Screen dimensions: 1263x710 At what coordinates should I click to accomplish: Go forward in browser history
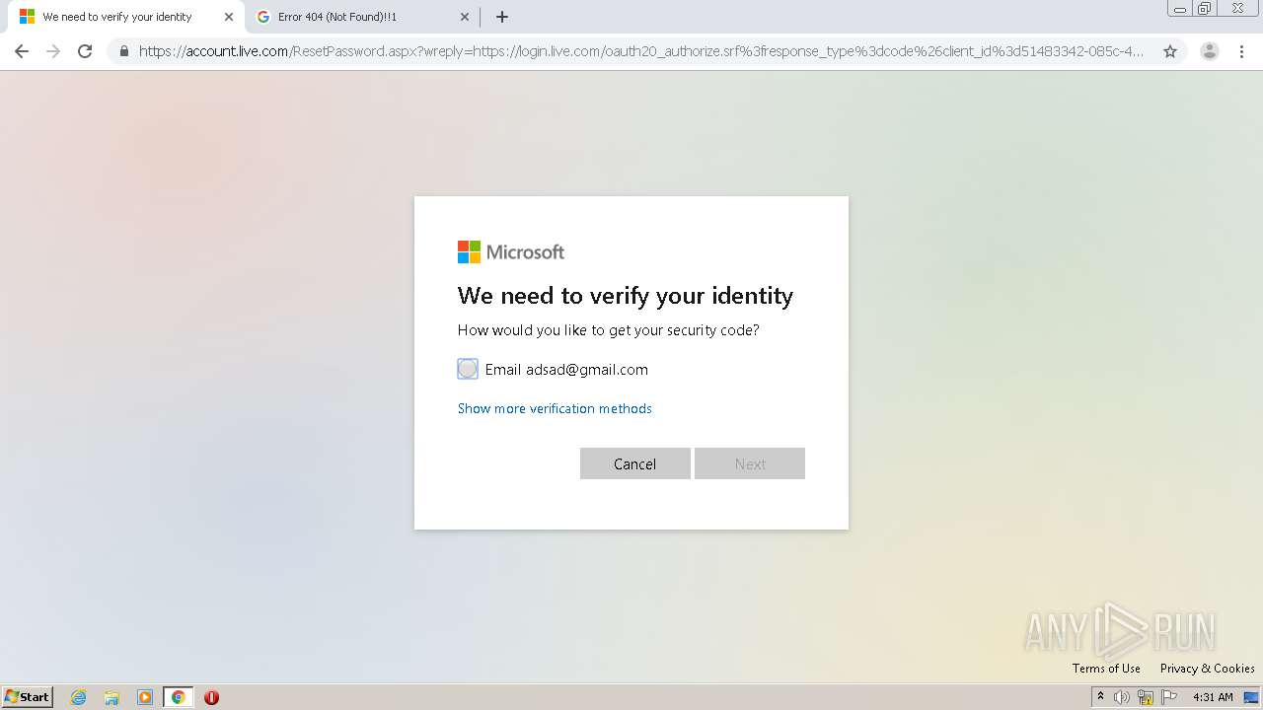53,51
